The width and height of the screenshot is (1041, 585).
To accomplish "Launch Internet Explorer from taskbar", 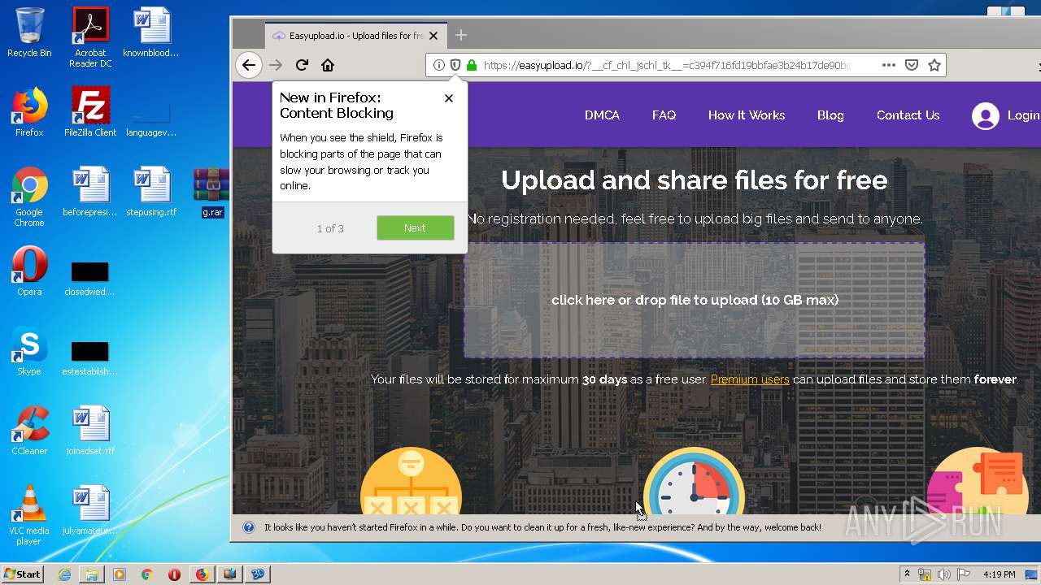I will point(64,574).
